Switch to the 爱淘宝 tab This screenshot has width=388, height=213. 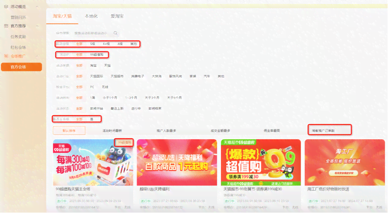(x=117, y=16)
